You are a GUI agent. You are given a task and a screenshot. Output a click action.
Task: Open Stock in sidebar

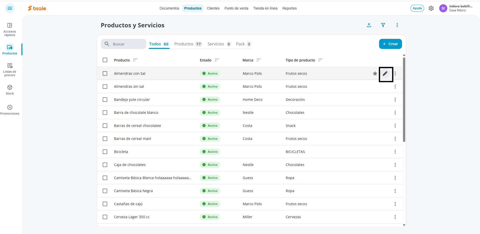10,90
